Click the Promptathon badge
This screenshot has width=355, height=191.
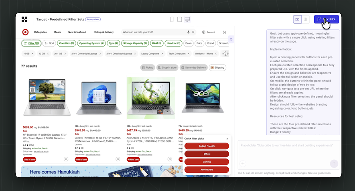tap(93, 20)
